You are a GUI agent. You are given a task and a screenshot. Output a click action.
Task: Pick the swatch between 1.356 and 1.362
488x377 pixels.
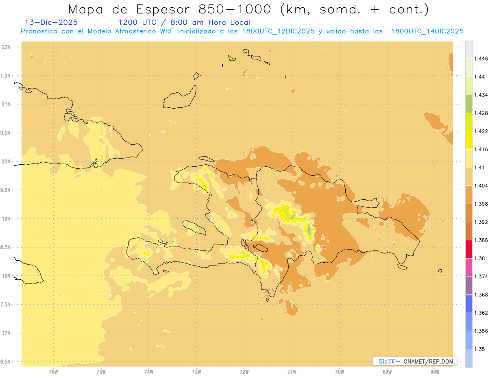point(469,322)
